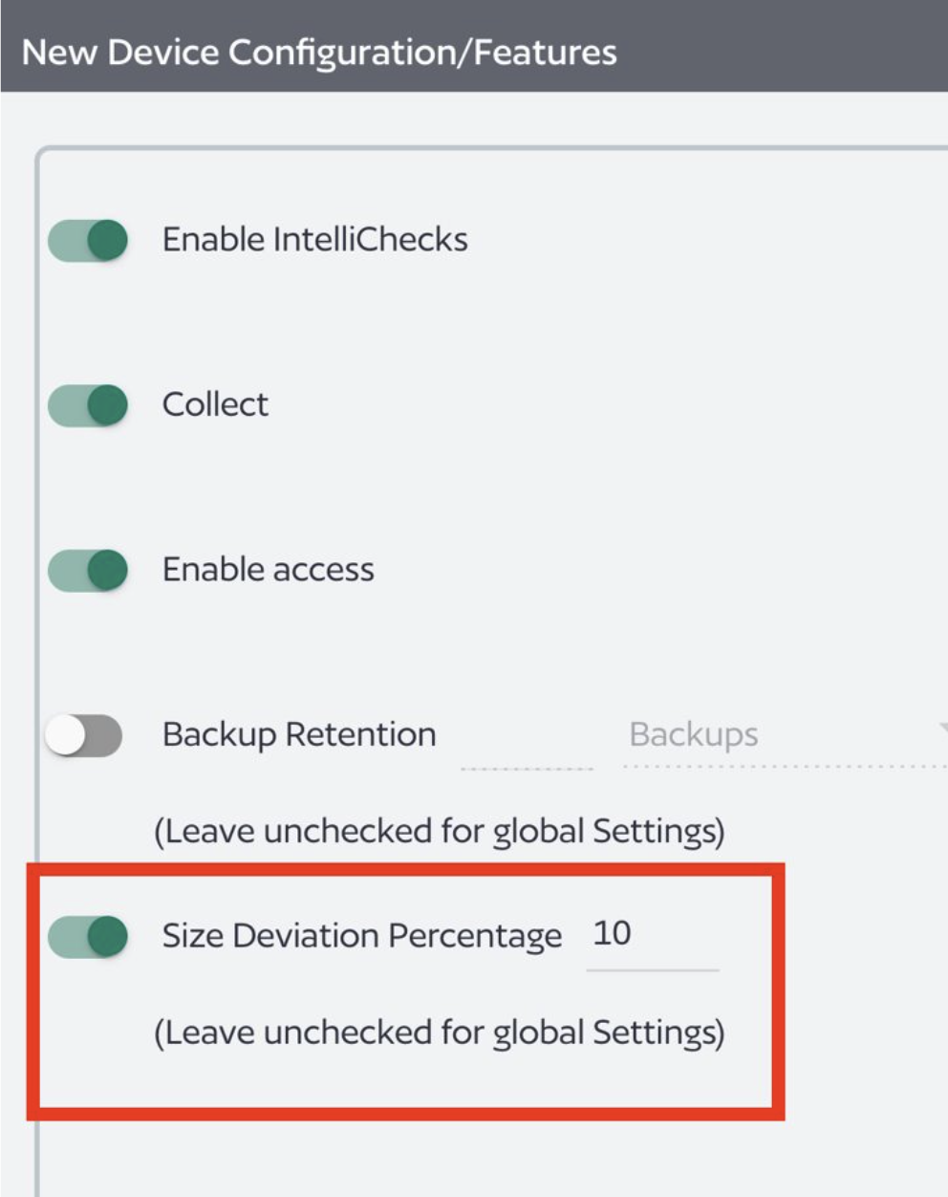Viewport: 948px width, 1197px height.
Task: Disable the Enable IntelliChecks toggle
Action: (88, 240)
